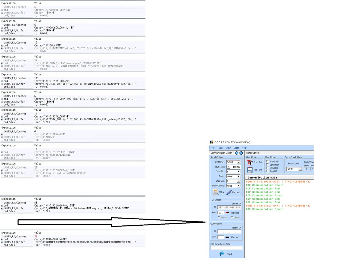The image size is (349, 274).
Task: Open the Stop Bits dropdown
Action: [239, 181]
